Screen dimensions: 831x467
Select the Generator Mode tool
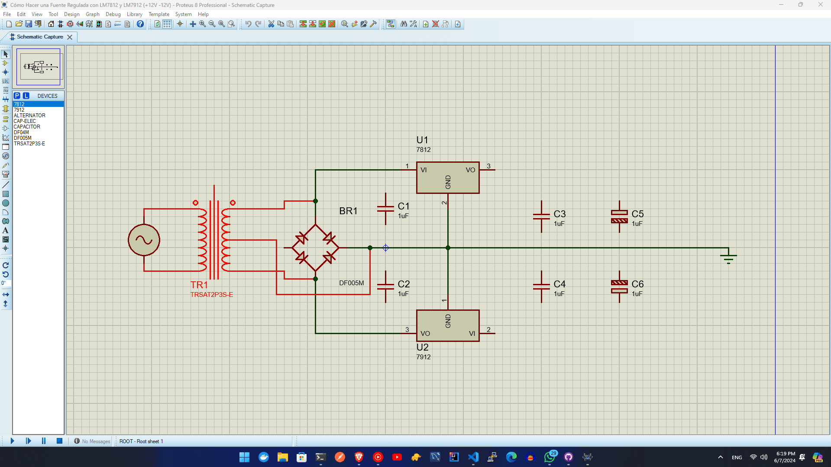coord(6,155)
